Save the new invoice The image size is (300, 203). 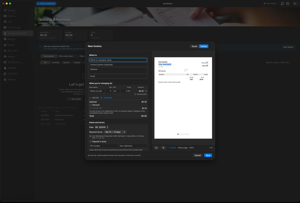tap(208, 155)
